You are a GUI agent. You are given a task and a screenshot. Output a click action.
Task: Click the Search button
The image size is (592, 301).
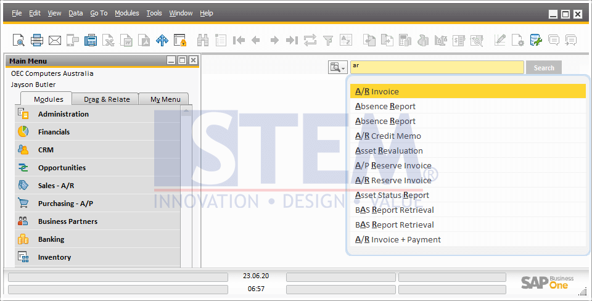click(x=544, y=68)
